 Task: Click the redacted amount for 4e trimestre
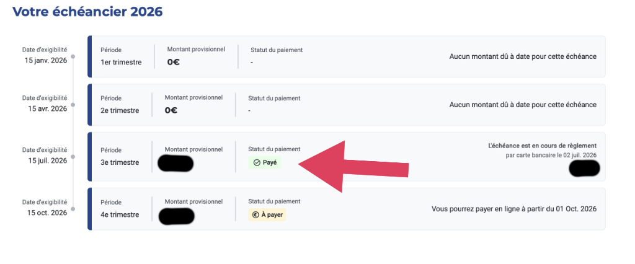pos(176,216)
